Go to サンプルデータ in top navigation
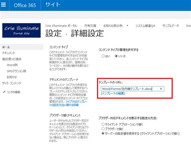The width and height of the screenshot is (191, 148). (x=170, y=26)
